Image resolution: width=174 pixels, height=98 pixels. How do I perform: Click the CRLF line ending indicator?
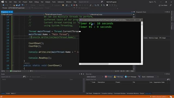tap(132, 71)
